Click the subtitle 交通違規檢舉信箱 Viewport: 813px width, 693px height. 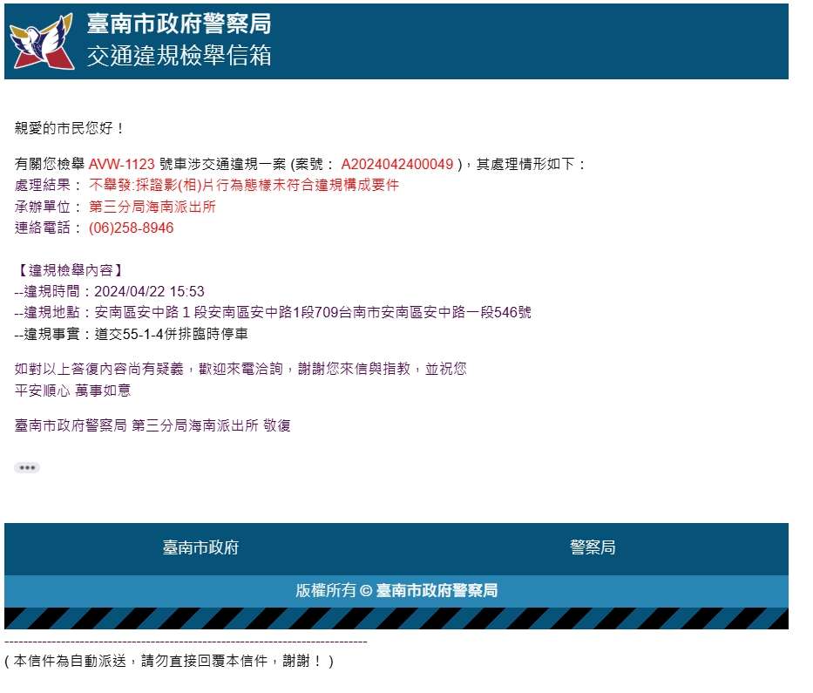click(x=179, y=55)
